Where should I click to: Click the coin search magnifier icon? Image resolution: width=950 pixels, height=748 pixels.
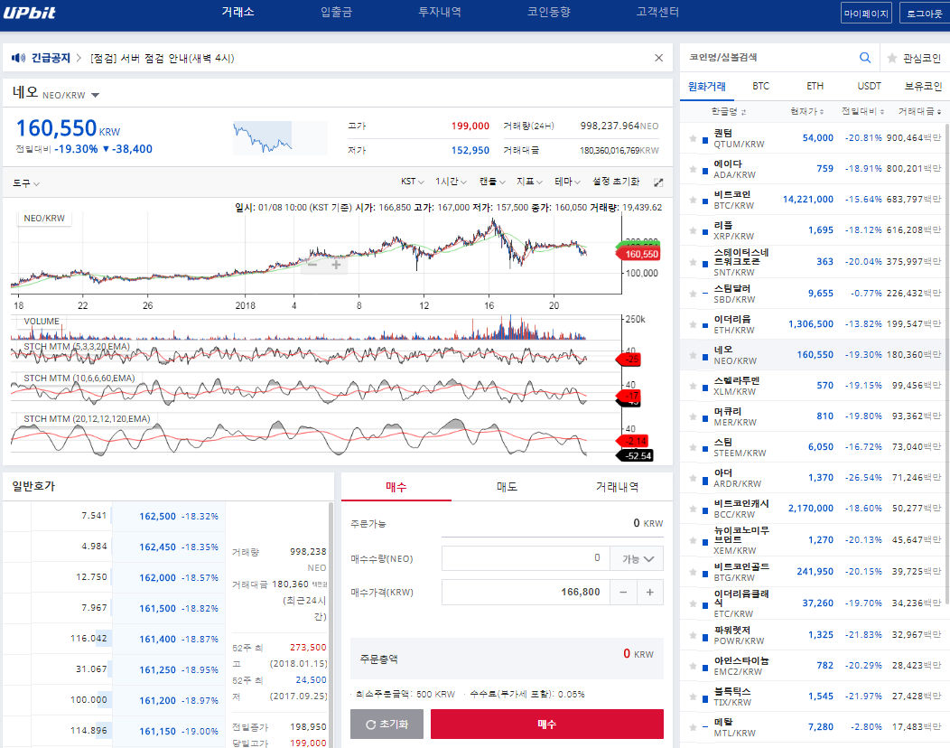click(x=865, y=58)
